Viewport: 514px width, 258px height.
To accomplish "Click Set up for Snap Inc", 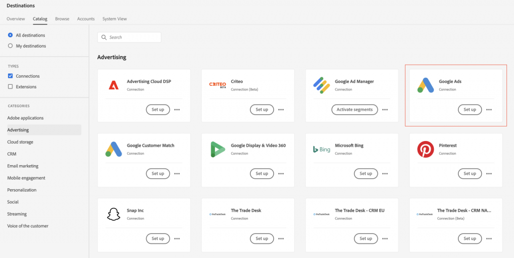I will (x=158, y=238).
